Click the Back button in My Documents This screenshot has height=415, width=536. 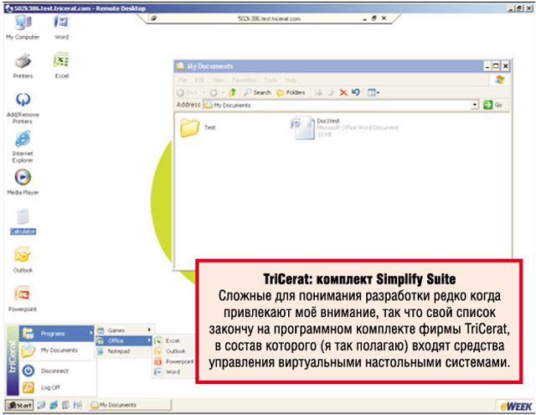tap(188, 92)
